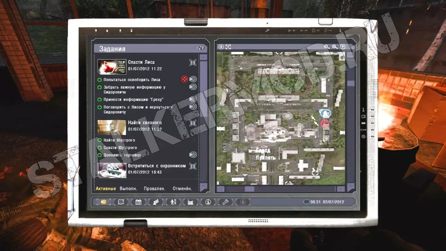Toggle map pointer for Поговорить с Лисом
The height and width of the screenshot is (251, 446).
coord(193,107)
